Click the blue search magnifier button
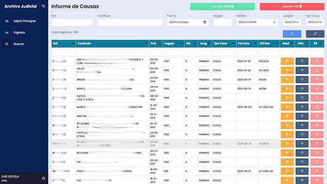The image size is (327, 184). [292, 33]
